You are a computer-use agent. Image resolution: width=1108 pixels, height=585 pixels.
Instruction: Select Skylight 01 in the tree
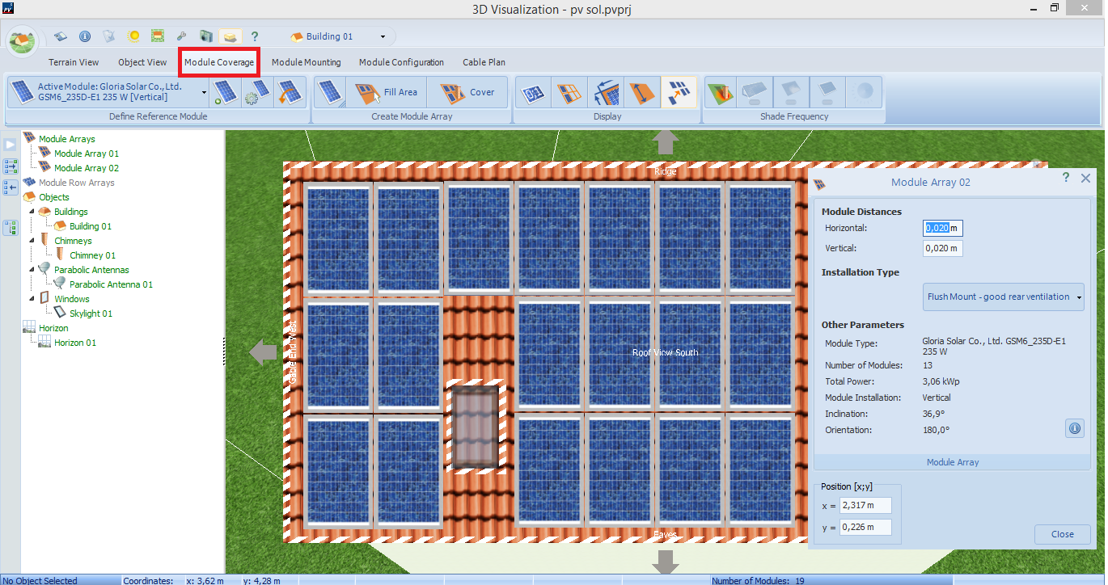click(91, 314)
